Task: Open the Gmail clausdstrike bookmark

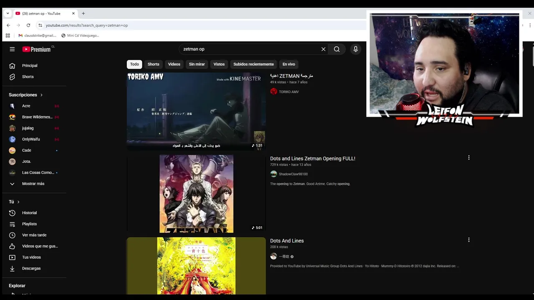Action: [37, 35]
